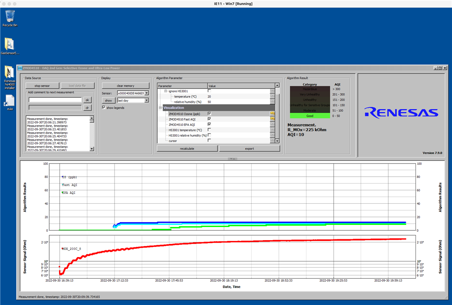Click the show button
This screenshot has height=305, width=452.
[108, 100]
